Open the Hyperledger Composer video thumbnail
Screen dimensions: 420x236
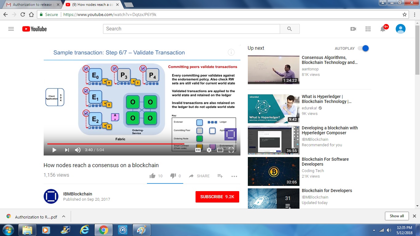click(x=274, y=140)
